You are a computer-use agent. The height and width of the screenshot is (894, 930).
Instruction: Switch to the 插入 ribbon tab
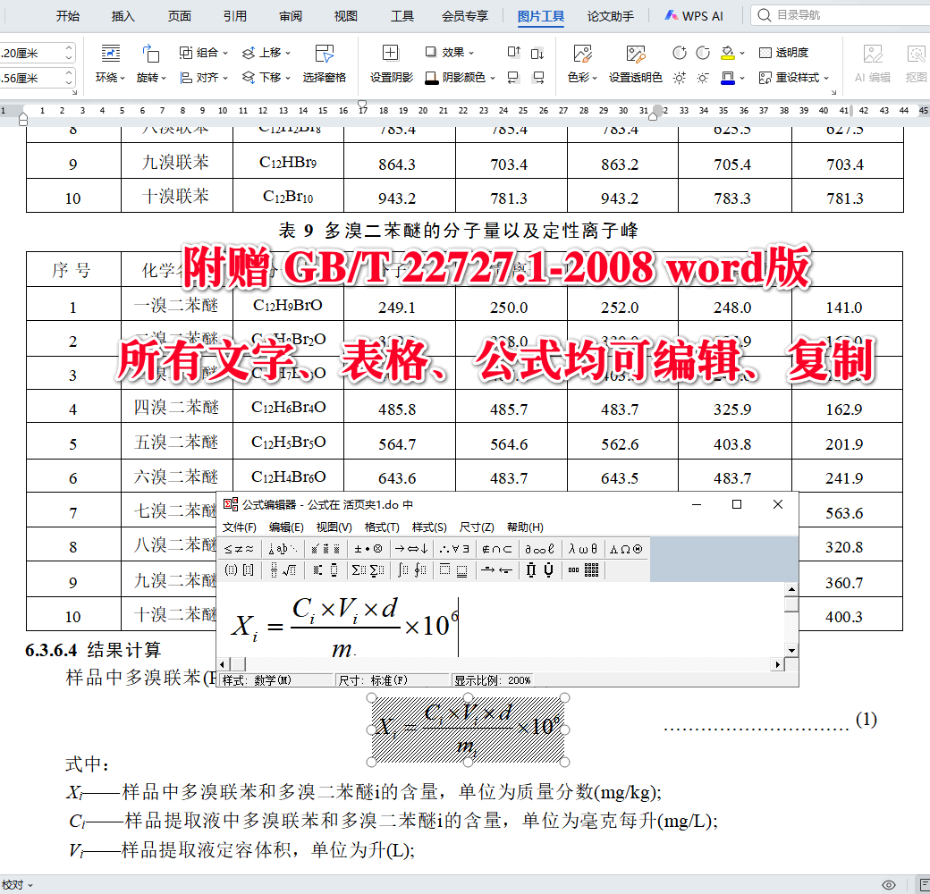pos(123,16)
